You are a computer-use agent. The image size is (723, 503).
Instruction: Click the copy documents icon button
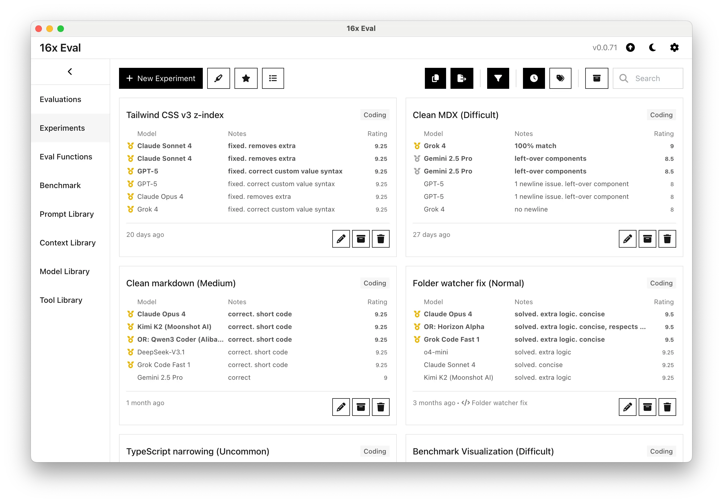(x=435, y=78)
